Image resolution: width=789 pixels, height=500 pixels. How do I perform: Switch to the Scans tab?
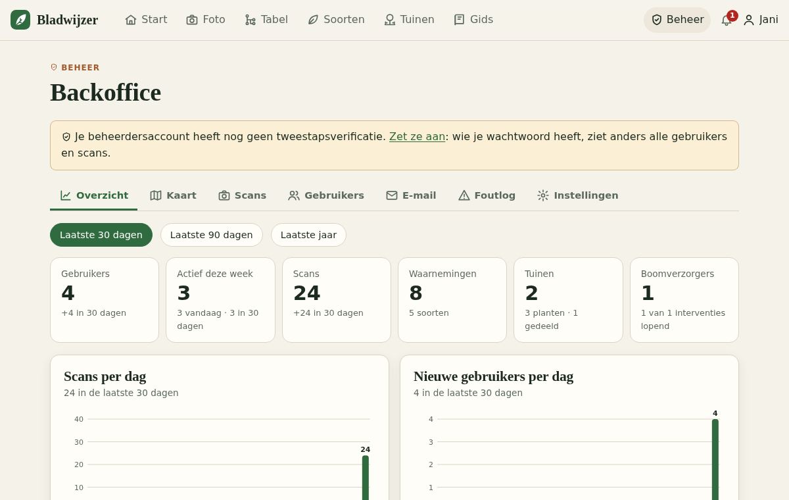tap(242, 195)
